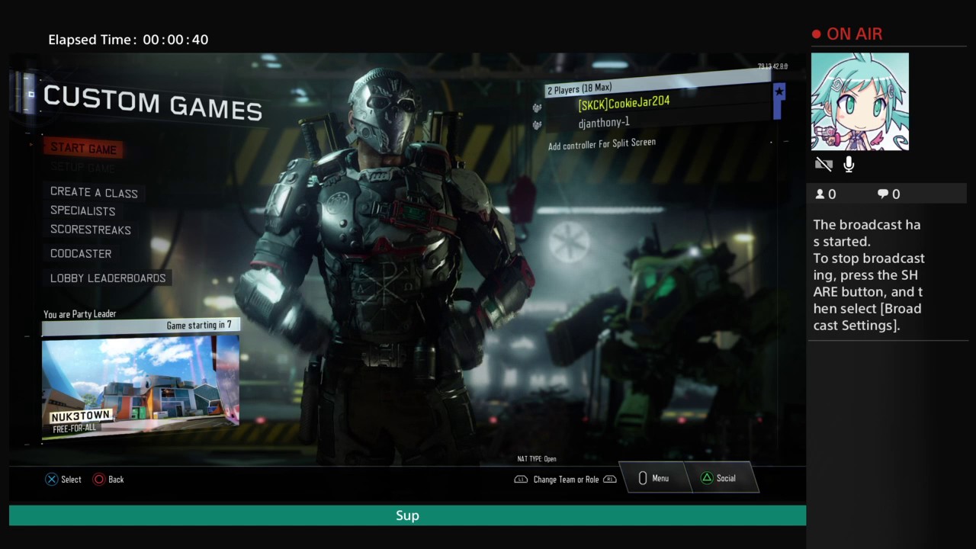The height and width of the screenshot is (549, 976).
Task: Click the red ON AIR indicator
Action: click(x=847, y=34)
